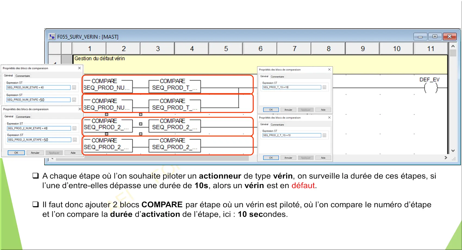Close the SEQ_PROD_T_1S>=10 properties dialog
This screenshot has width=462, height=250.
point(329,70)
